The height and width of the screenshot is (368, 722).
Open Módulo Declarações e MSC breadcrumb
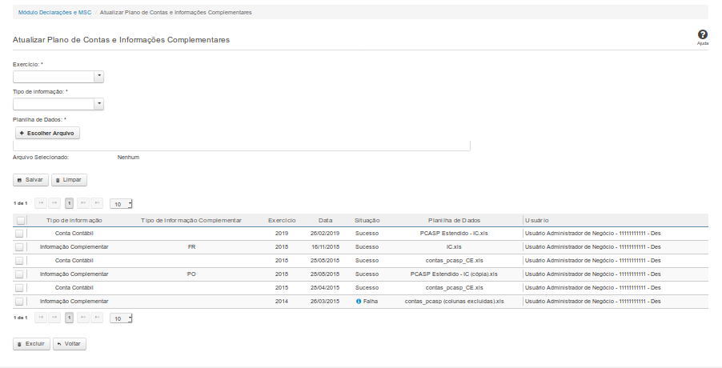(x=54, y=13)
